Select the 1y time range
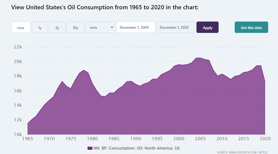Screen dimensions: 278x154 coord(40,28)
